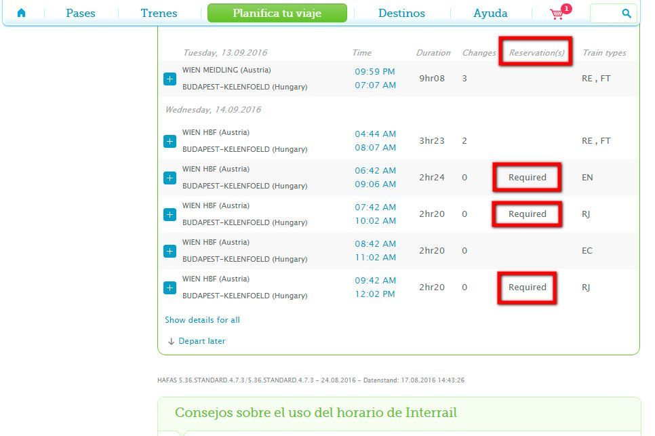Open the Ayuda menu
Viewport: 655px width, 436px height.
[490, 14]
